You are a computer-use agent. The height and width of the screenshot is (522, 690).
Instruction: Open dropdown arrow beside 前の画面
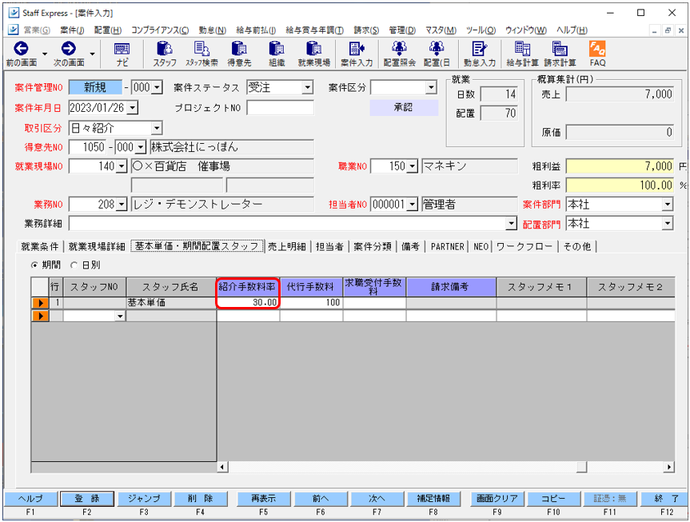tap(45, 54)
